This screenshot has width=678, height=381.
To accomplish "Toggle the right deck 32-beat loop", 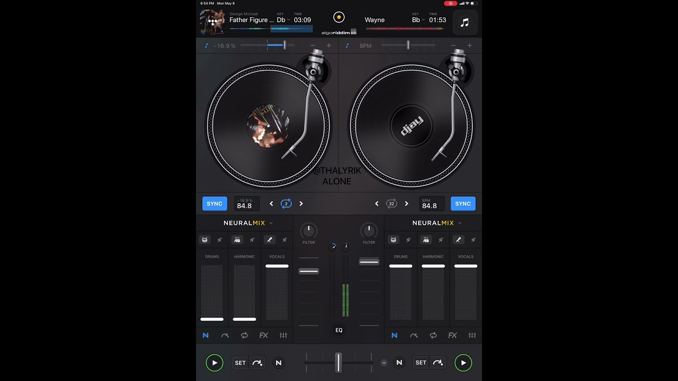I will pos(391,204).
